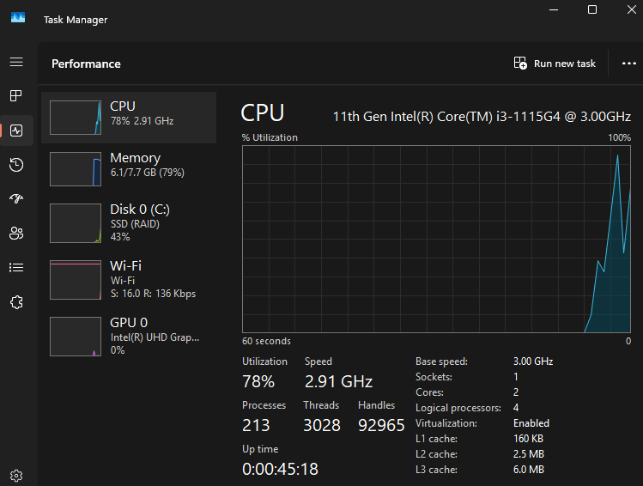Switch to the Users page icon
The image size is (643, 486).
click(15, 234)
